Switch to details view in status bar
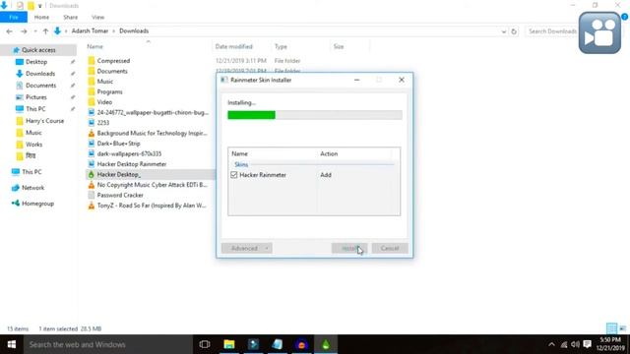 click(611, 328)
